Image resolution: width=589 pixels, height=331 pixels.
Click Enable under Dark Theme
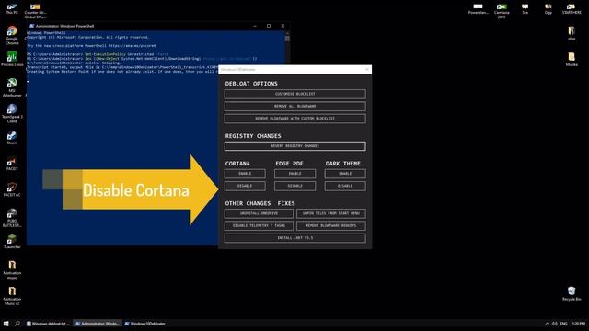345,174
